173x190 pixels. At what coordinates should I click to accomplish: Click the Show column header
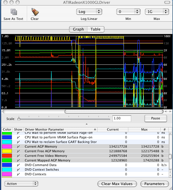[x=18, y=129]
